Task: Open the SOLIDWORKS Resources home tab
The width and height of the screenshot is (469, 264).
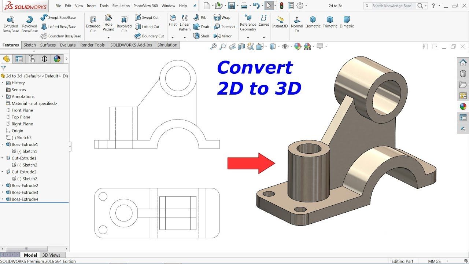Action: tap(463, 62)
